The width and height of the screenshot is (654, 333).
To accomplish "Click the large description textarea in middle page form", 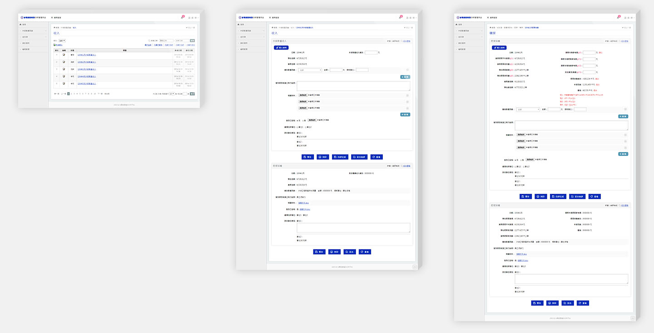I will [x=354, y=86].
